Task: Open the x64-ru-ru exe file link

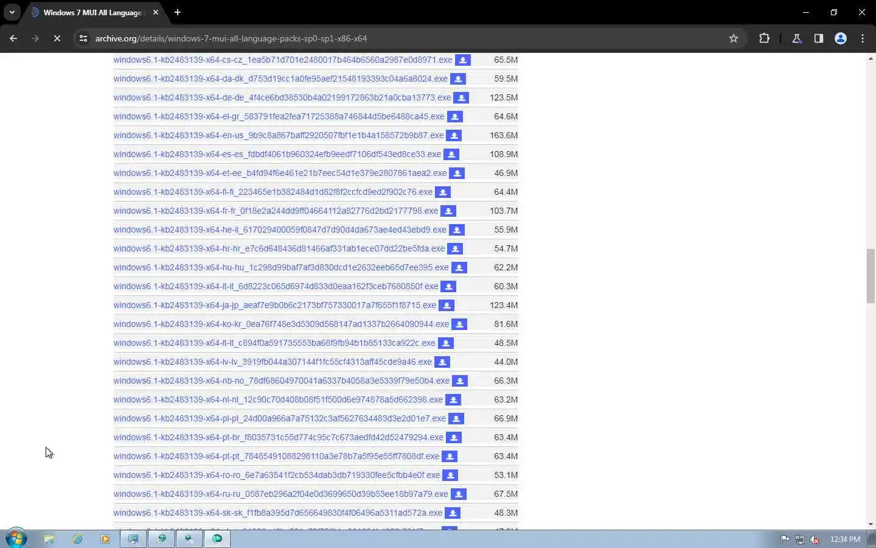Action: [x=280, y=494]
